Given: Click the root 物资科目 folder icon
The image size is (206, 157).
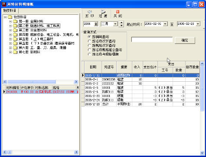Looking at the screenshot, I should [10, 17].
